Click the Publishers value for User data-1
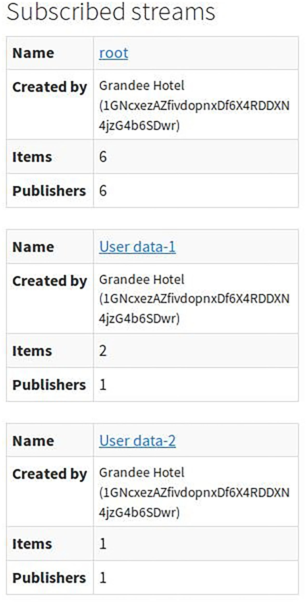This screenshot has height=602, width=307. pyautogui.click(x=103, y=384)
